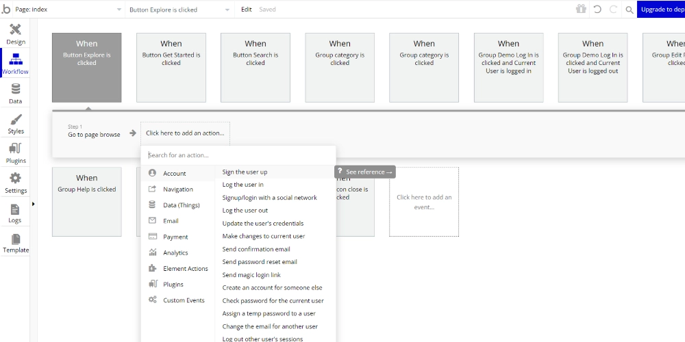Select the Custom Events category
Image resolution: width=685 pixels, height=342 pixels.
coord(178,300)
